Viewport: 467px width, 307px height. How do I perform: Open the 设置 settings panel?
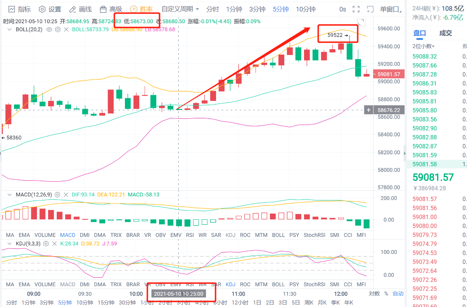point(50,9)
